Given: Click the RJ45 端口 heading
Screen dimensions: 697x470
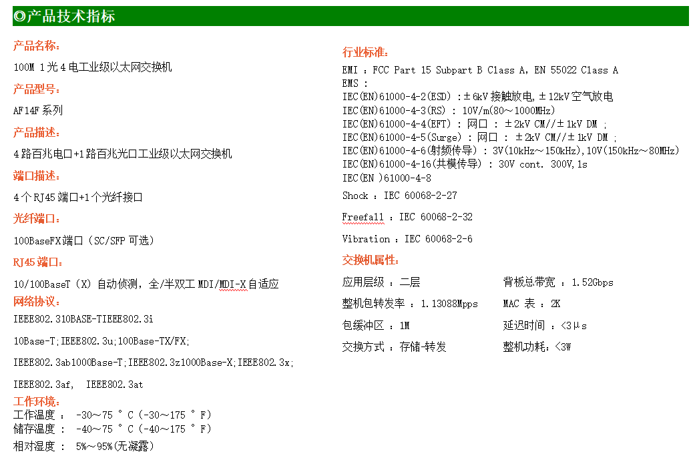Looking at the screenshot, I should (38, 262).
